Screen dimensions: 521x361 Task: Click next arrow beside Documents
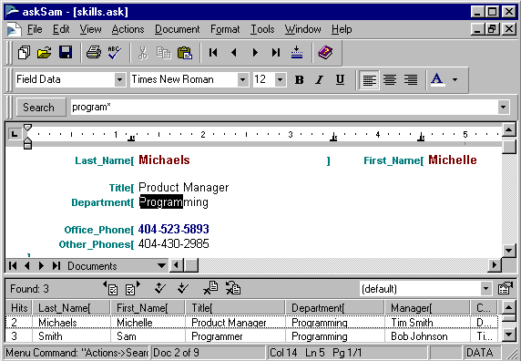(x=42, y=266)
